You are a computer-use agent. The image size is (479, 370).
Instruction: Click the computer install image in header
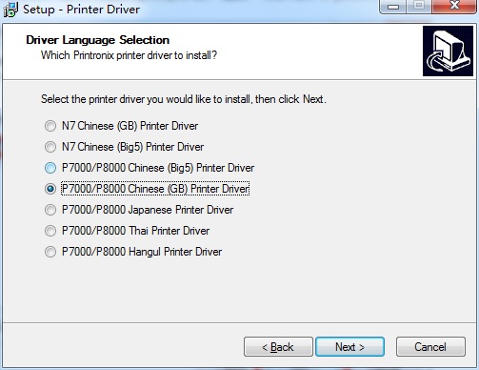(448, 51)
